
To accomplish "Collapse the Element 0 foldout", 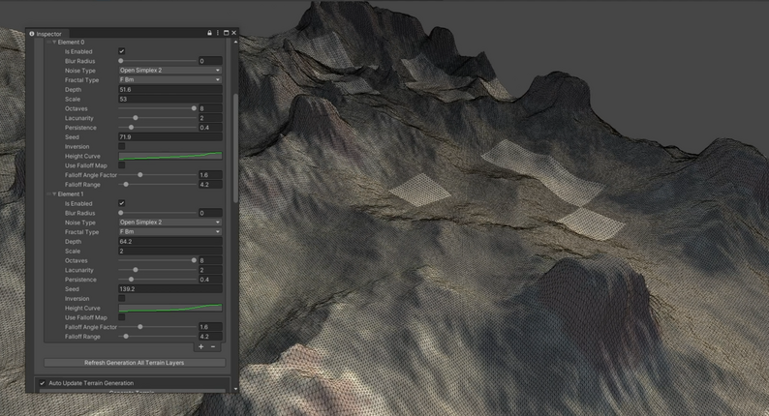I will 54,43.
